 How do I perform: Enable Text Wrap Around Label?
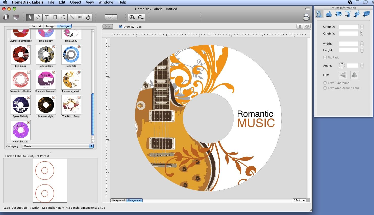[325, 88]
